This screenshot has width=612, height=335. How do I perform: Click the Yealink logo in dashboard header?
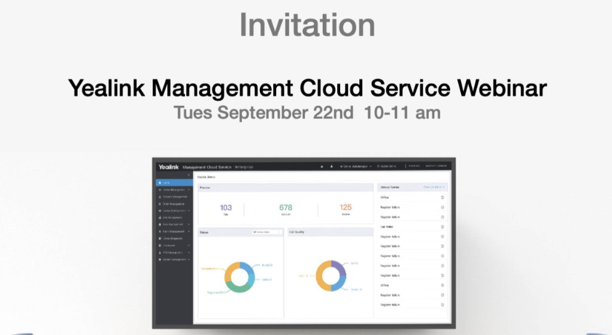click(168, 167)
